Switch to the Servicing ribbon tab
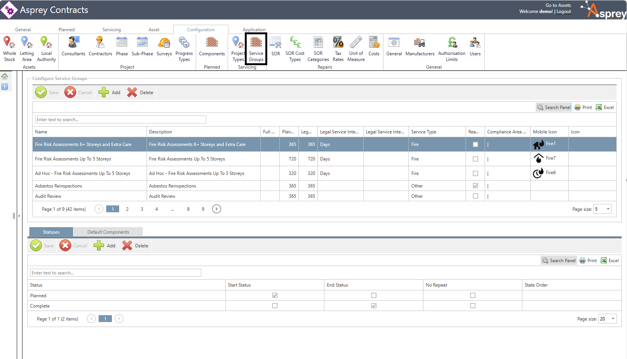 112,30
